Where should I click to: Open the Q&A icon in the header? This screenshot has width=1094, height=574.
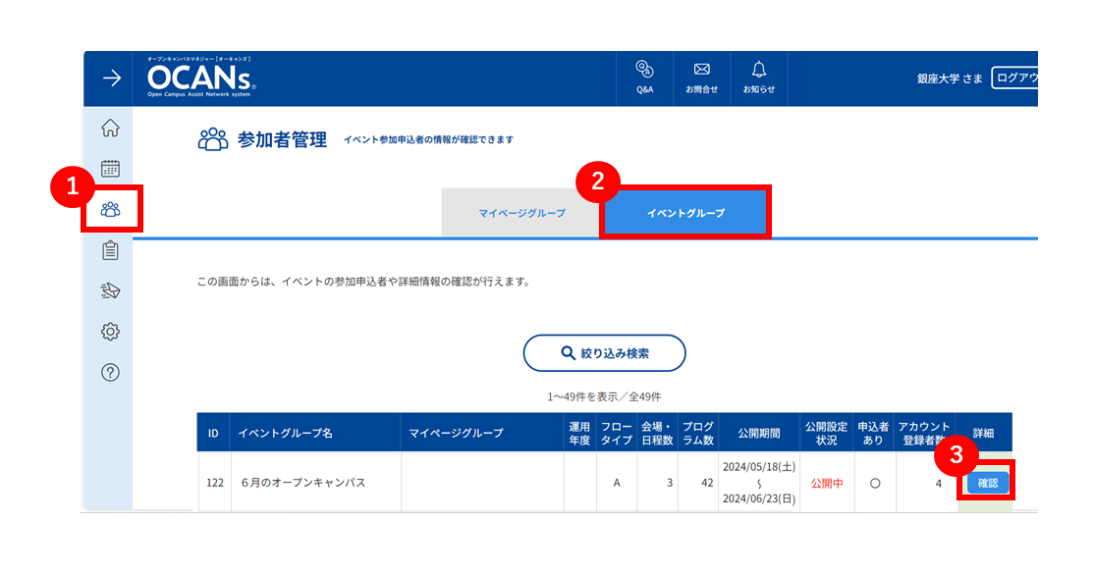(x=644, y=78)
